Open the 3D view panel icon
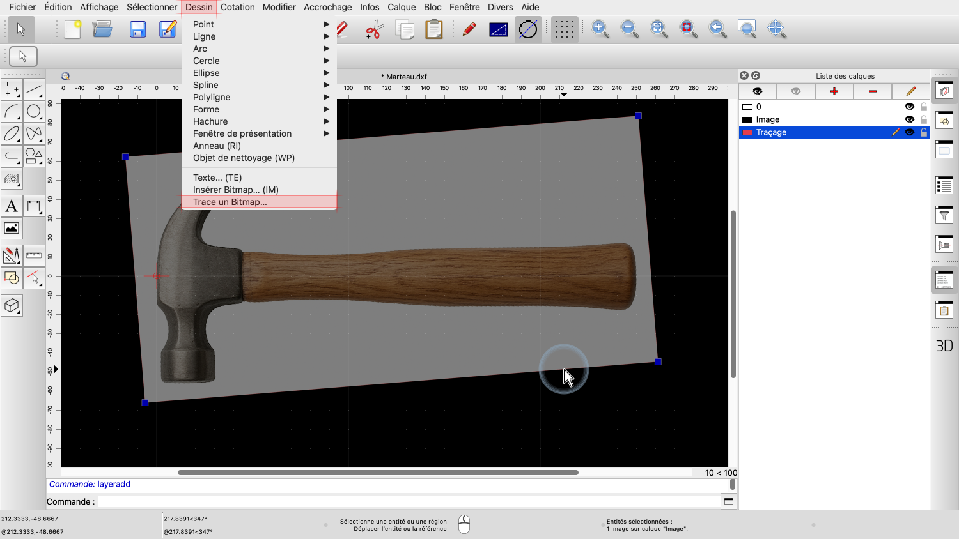The image size is (959, 539). pos(944,345)
